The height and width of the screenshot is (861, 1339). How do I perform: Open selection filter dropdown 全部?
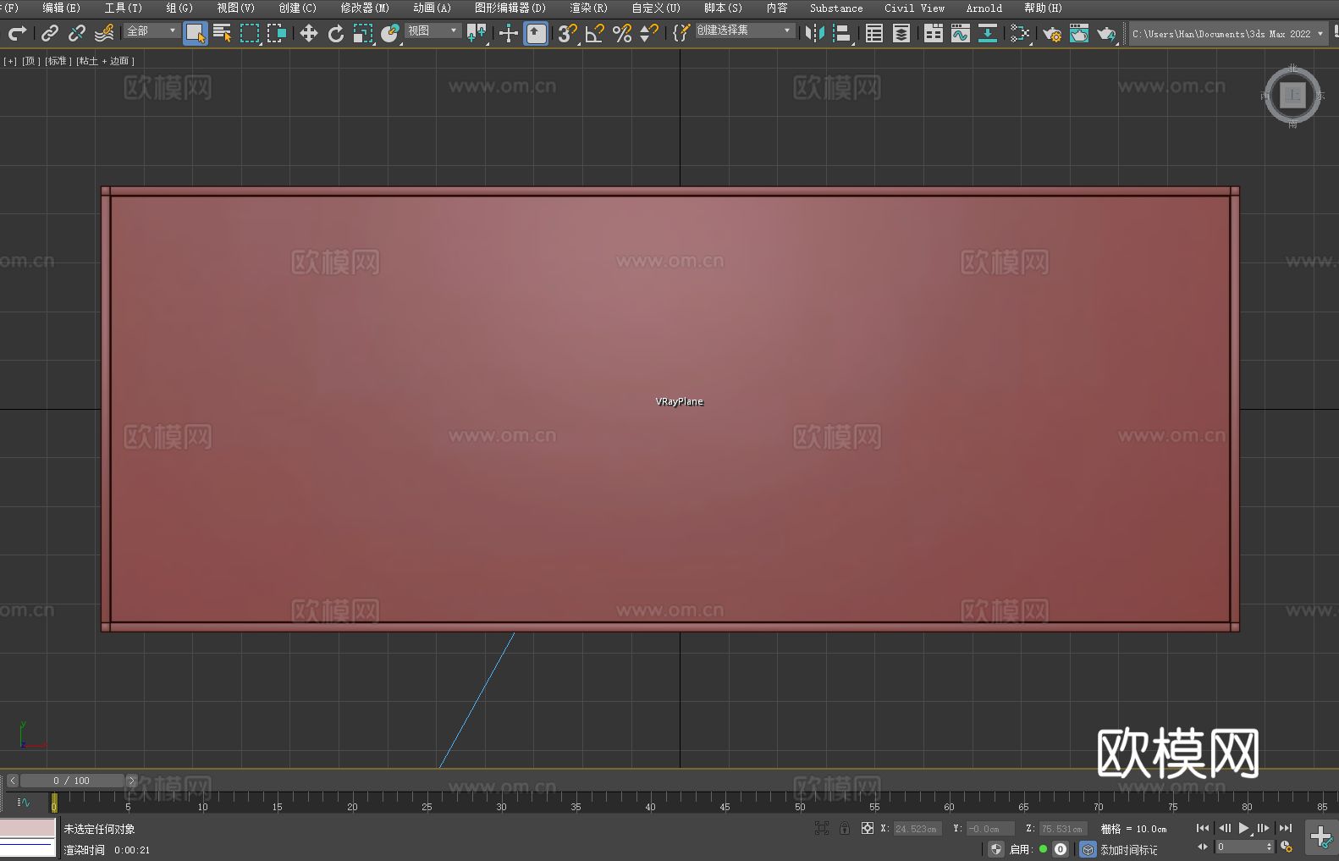pyautogui.click(x=152, y=30)
